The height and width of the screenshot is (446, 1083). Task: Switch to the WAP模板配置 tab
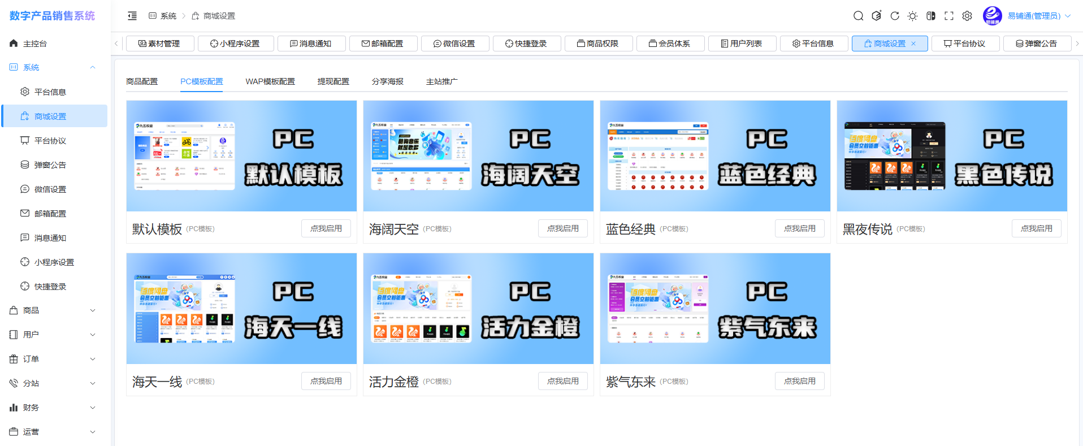click(x=270, y=81)
